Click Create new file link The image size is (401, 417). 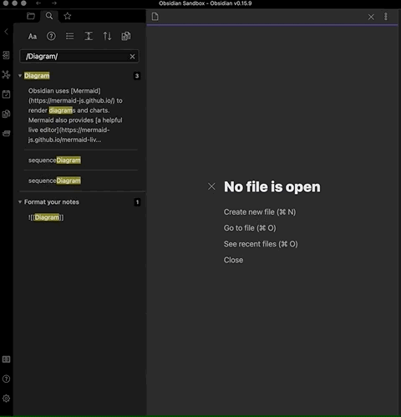pyautogui.click(x=260, y=212)
